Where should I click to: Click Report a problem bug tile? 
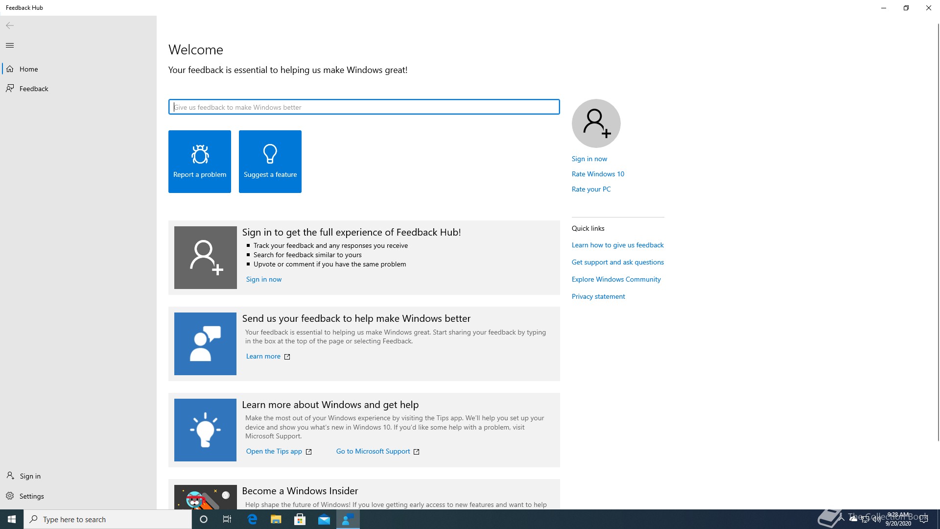[200, 162]
